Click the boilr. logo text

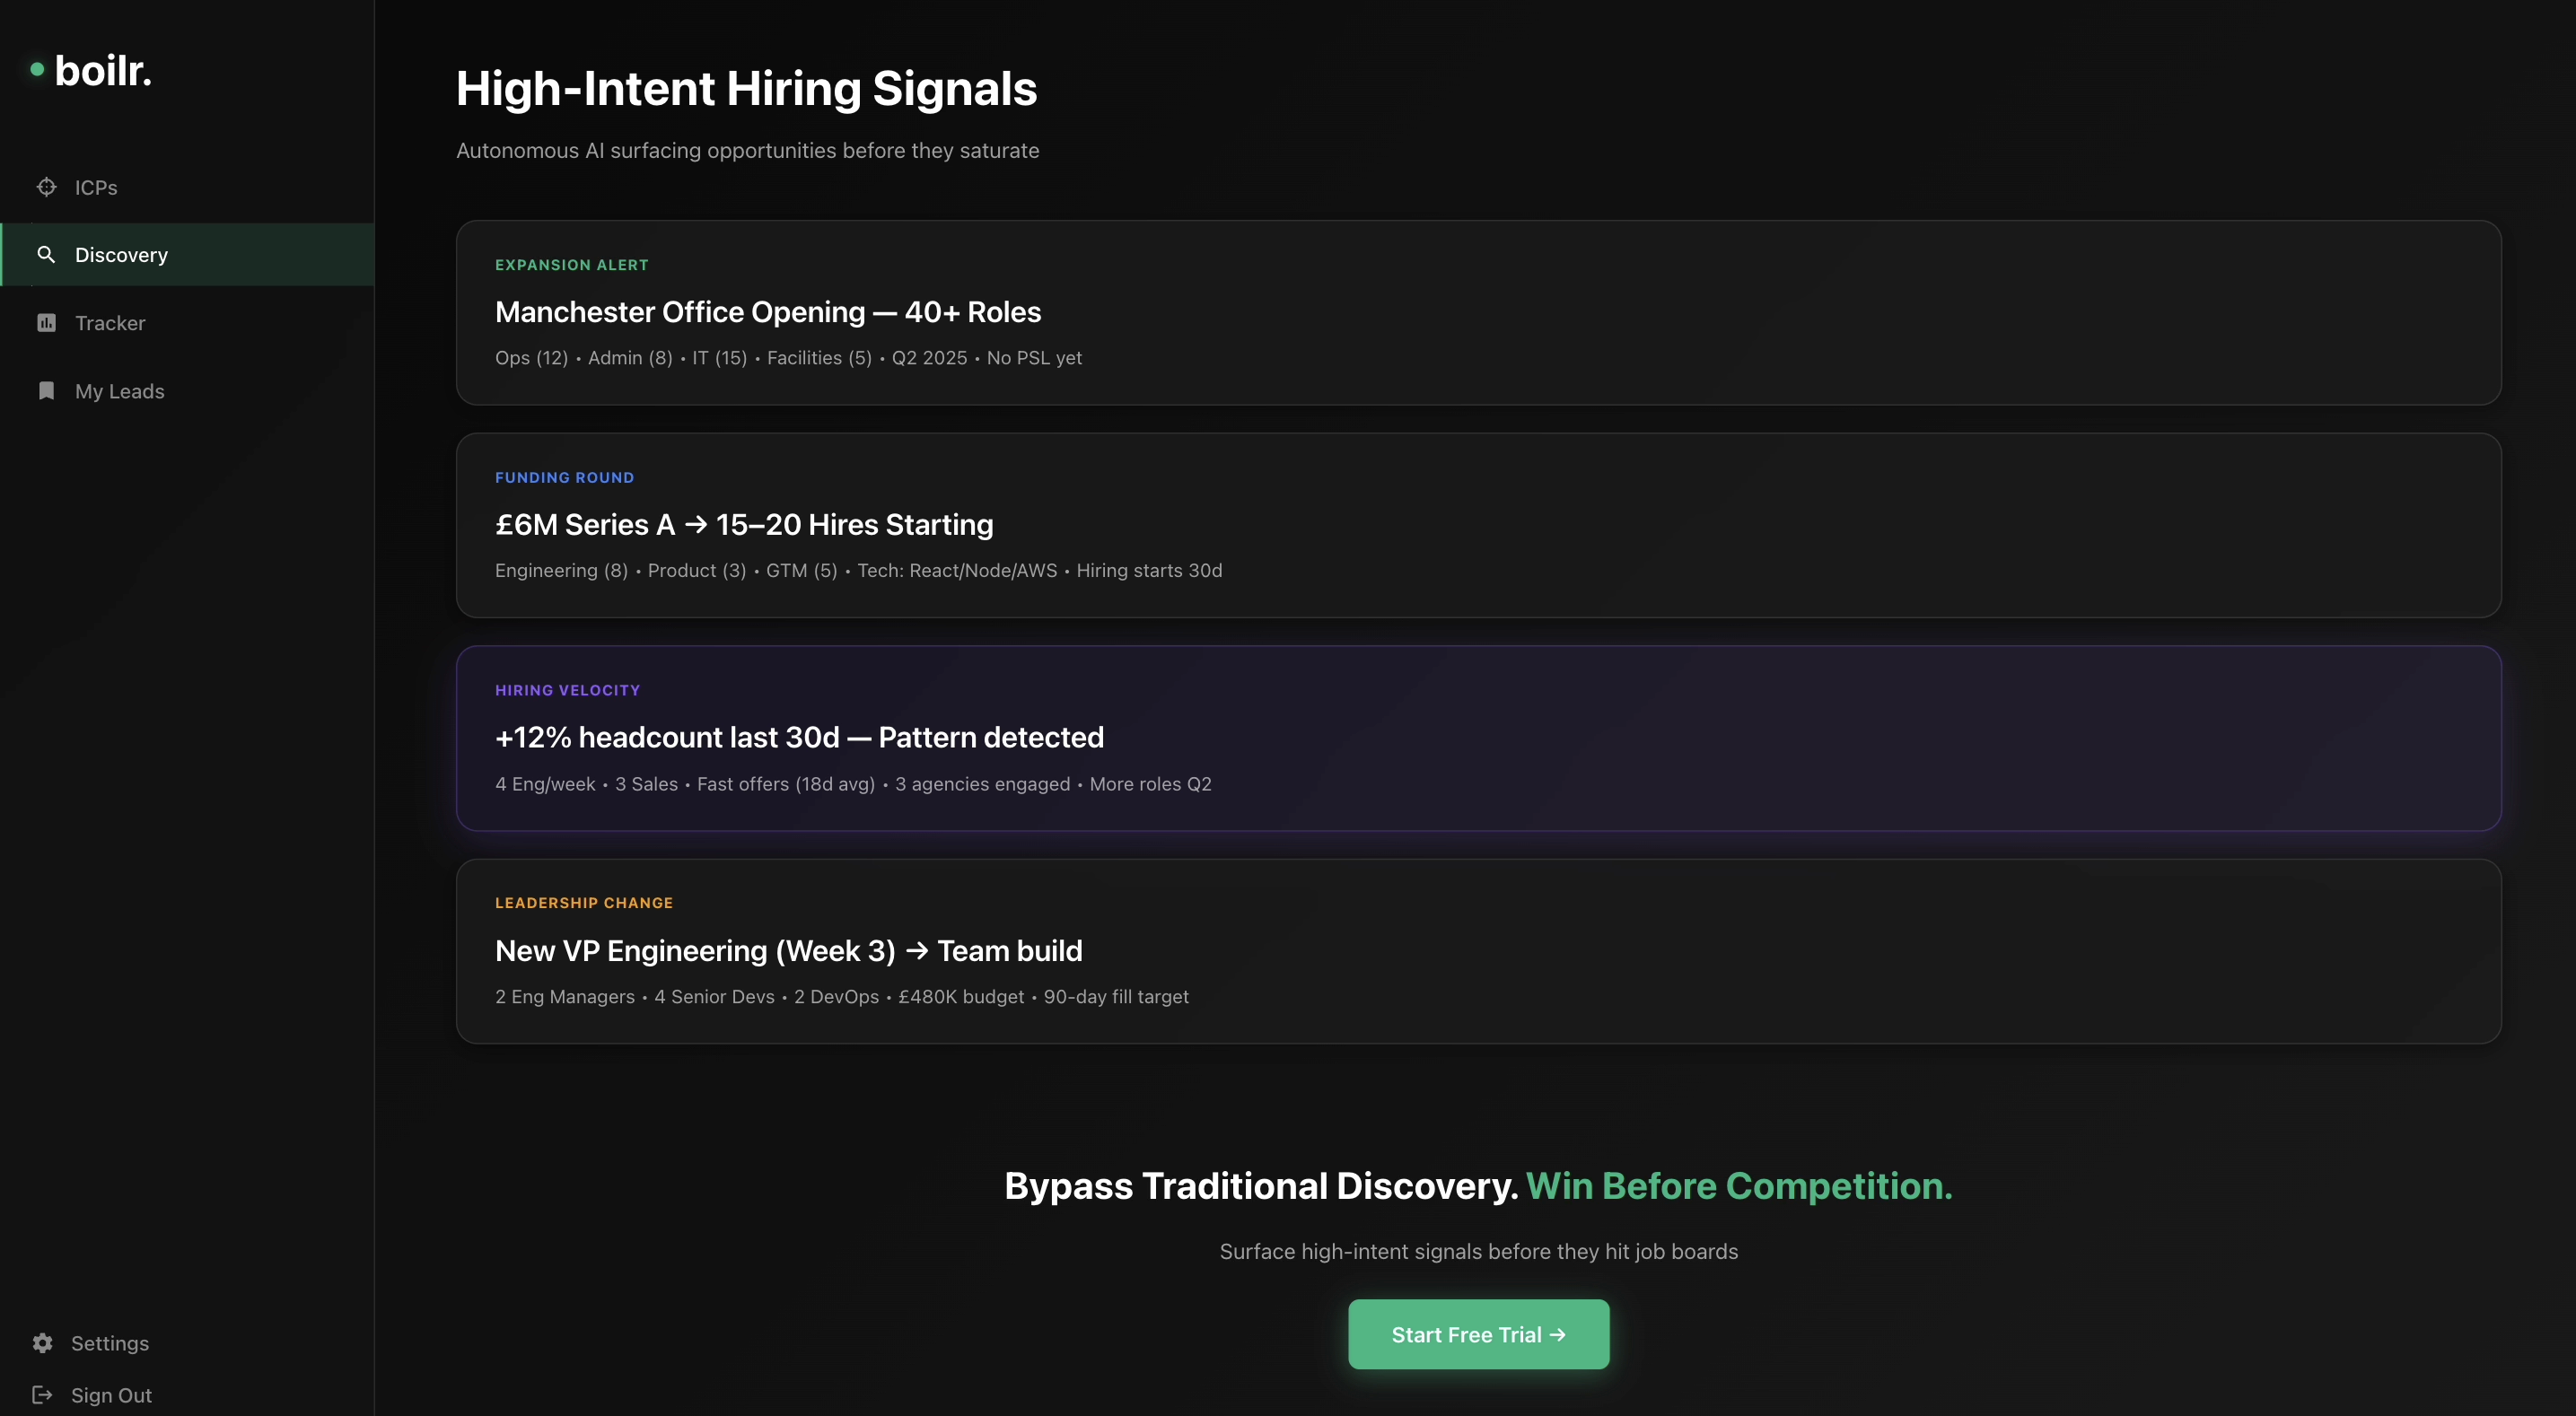(103, 71)
